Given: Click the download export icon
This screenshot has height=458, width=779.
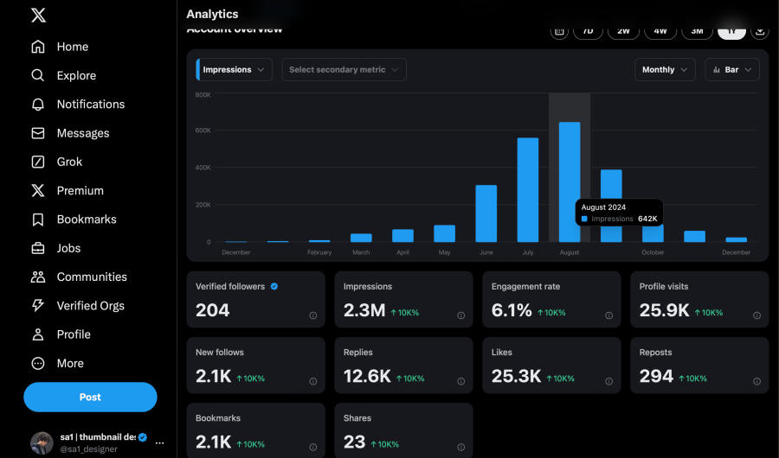Looking at the screenshot, I should 760,31.
